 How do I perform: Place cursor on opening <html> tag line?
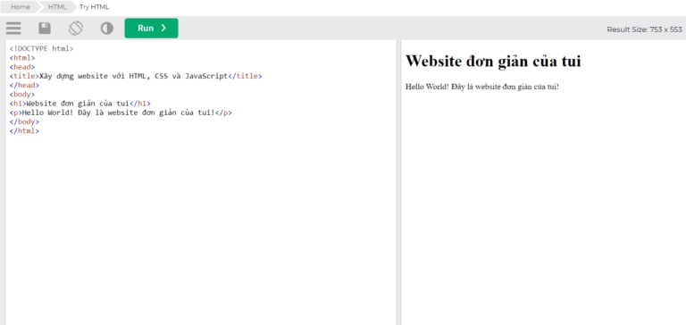[21, 58]
